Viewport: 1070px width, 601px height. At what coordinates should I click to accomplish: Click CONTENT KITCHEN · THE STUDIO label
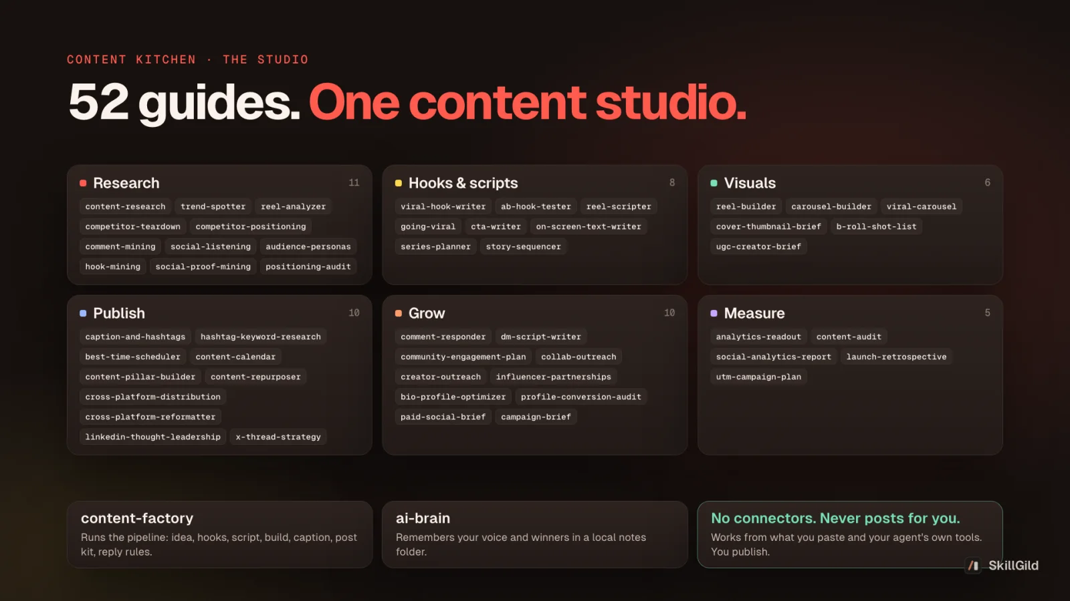point(188,59)
